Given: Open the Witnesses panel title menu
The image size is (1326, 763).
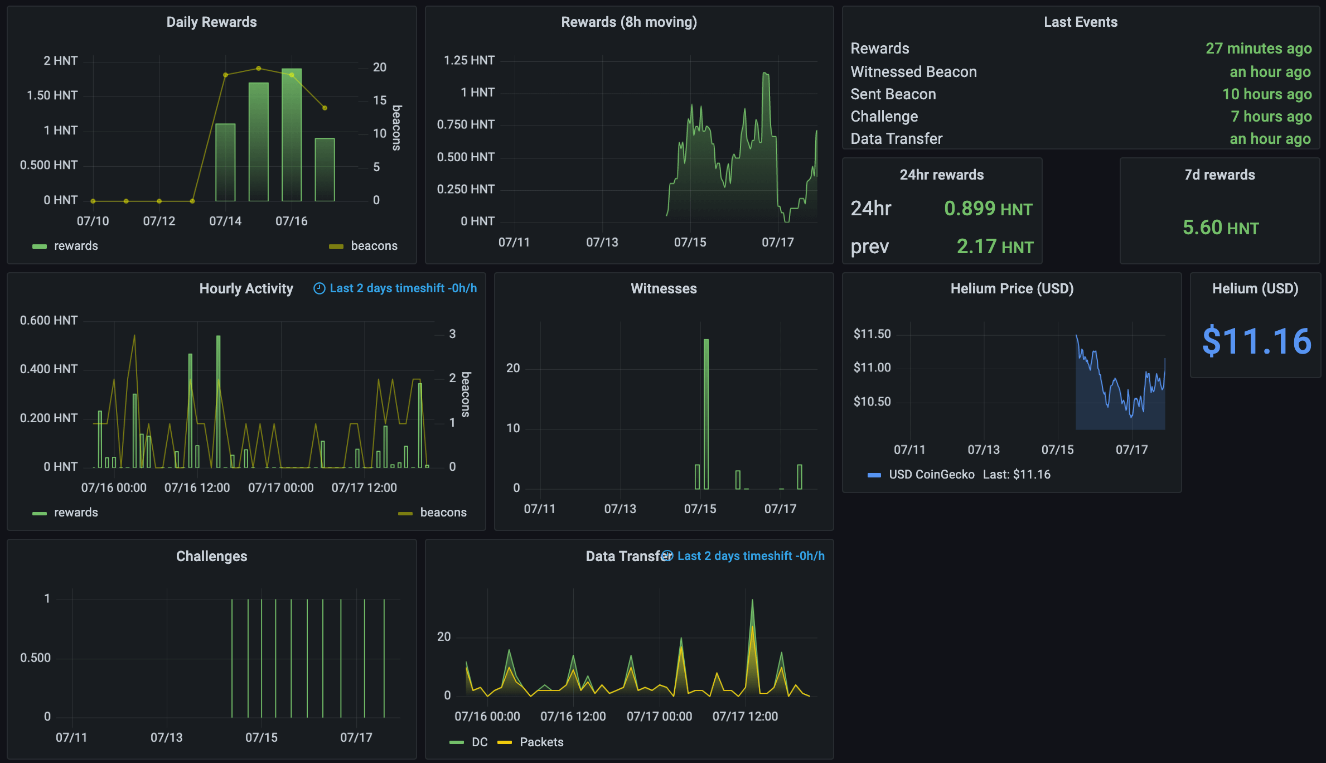Looking at the screenshot, I should point(664,288).
